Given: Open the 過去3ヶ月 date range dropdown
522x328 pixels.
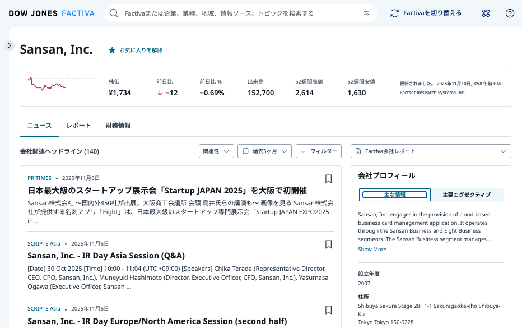Looking at the screenshot, I should click(264, 151).
